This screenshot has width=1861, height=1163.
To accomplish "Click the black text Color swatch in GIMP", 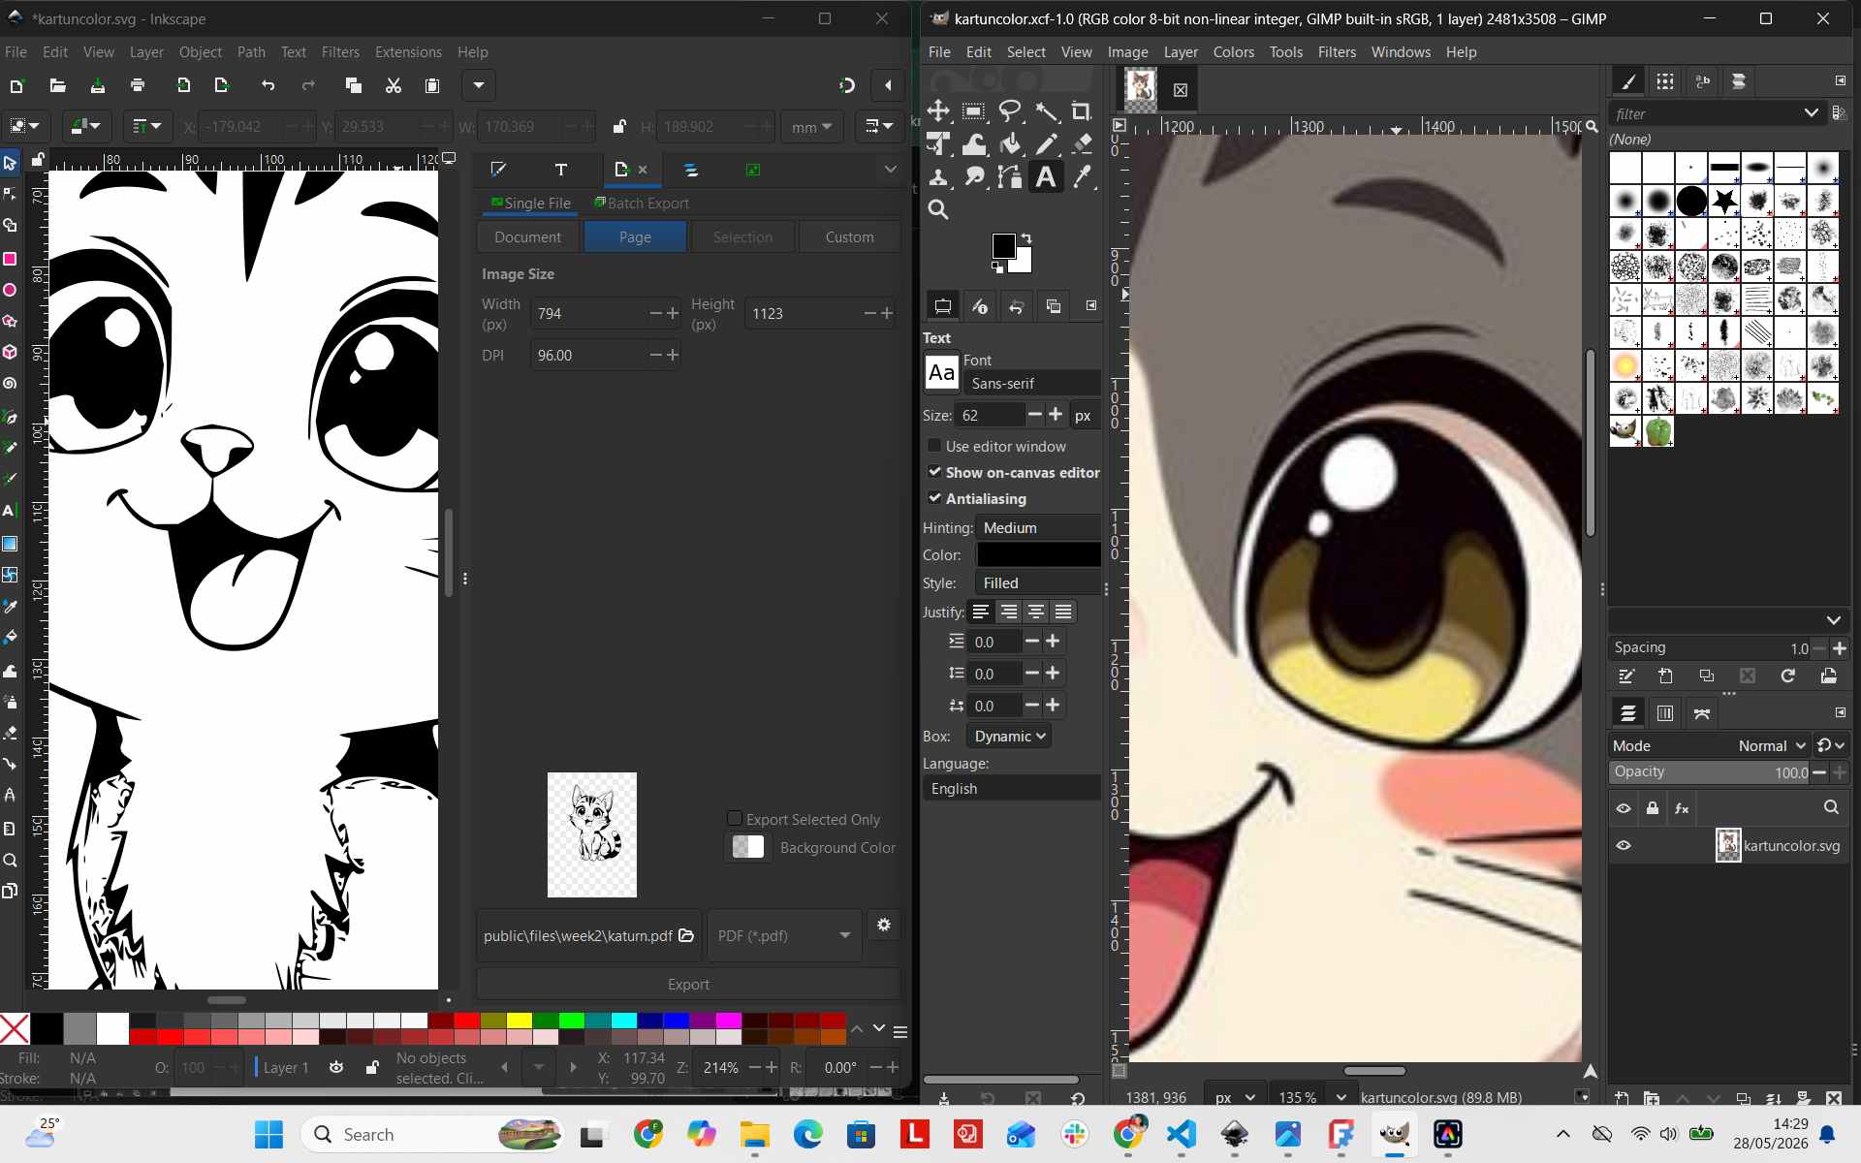I will (x=1038, y=554).
